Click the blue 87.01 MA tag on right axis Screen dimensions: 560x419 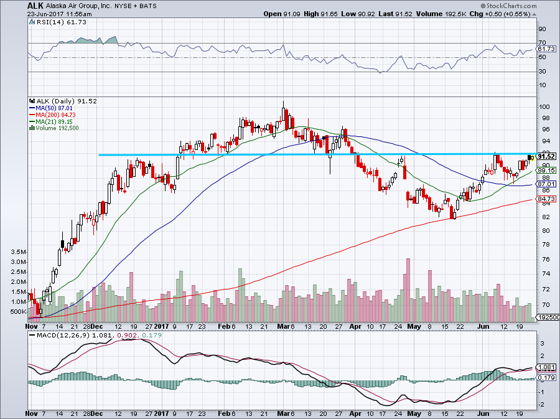coord(546,184)
